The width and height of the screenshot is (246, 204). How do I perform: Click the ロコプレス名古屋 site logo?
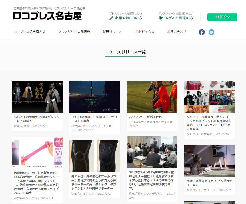click(x=47, y=16)
